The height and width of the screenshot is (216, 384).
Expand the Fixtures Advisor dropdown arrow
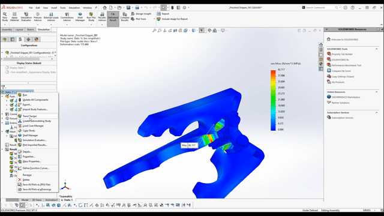[38, 25]
